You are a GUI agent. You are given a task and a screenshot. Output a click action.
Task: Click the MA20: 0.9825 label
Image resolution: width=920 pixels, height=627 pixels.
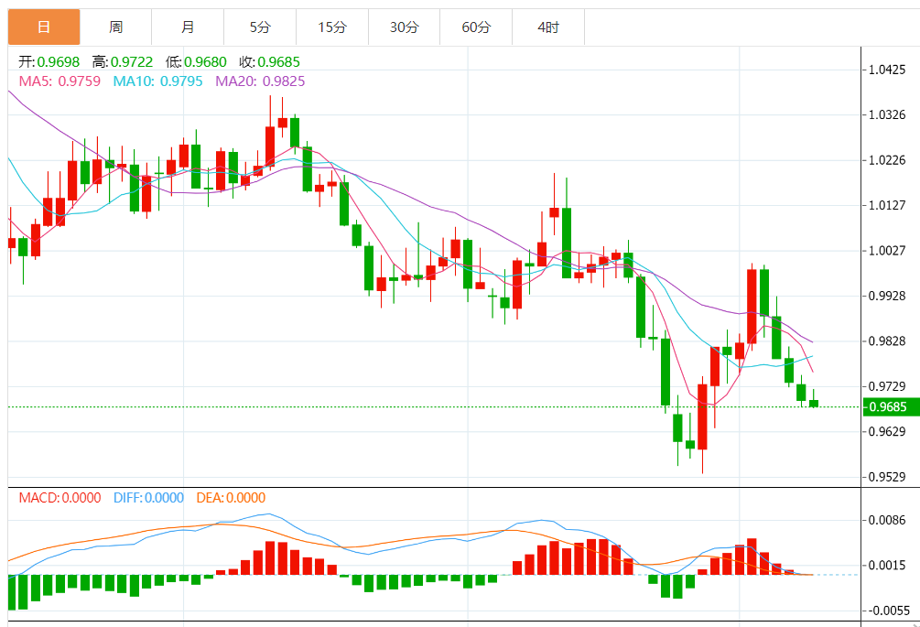point(260,81)
